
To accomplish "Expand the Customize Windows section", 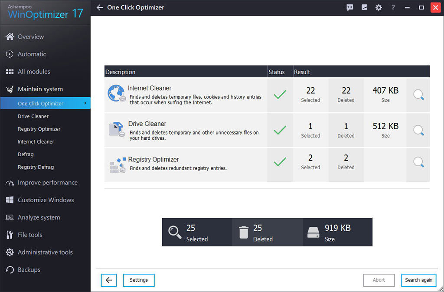I will click(46, 200).
